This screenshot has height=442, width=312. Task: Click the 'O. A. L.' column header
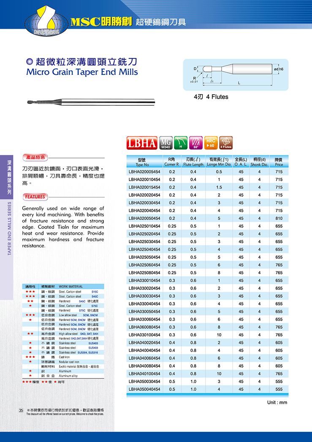click(x=241, y=165)
